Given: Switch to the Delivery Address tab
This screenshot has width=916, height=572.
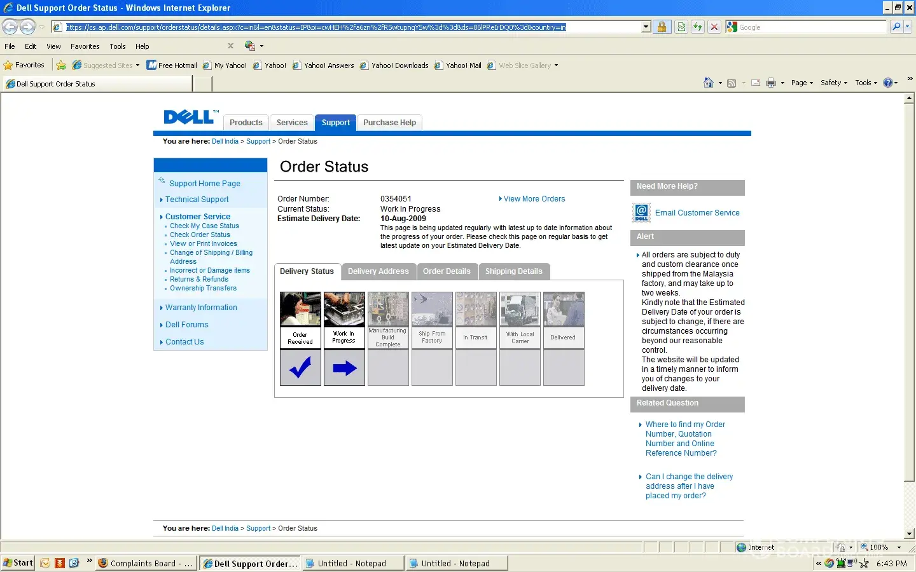Looking at the screenshot, I should click(378, 271).
